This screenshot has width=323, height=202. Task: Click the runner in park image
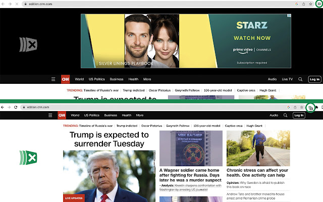point(258,148)
